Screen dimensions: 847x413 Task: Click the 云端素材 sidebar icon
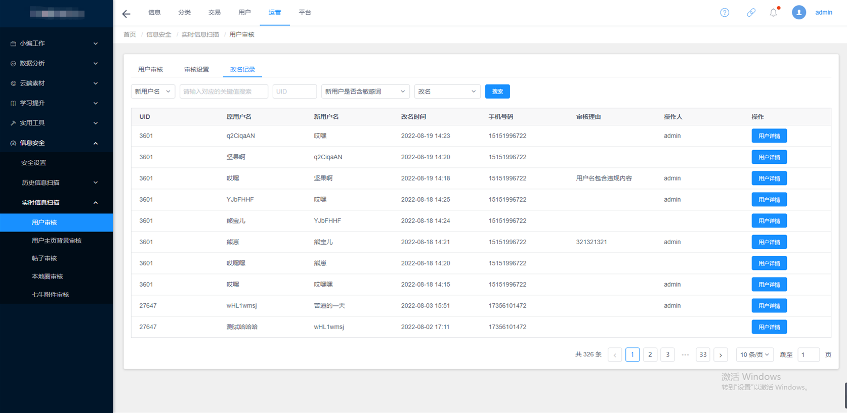point(13,83)
